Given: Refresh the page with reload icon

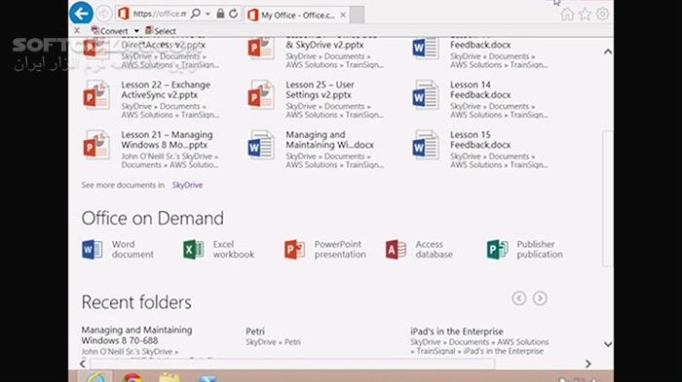Looking at the screenshot, I should click(234, 14).
